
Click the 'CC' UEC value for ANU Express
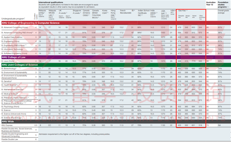click(x=50, y=125)
